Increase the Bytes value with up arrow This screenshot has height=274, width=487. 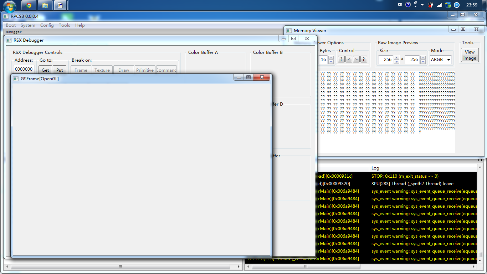pos(331,58)
